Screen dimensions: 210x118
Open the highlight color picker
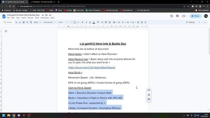pyautogui.click(x=98, y=22)
